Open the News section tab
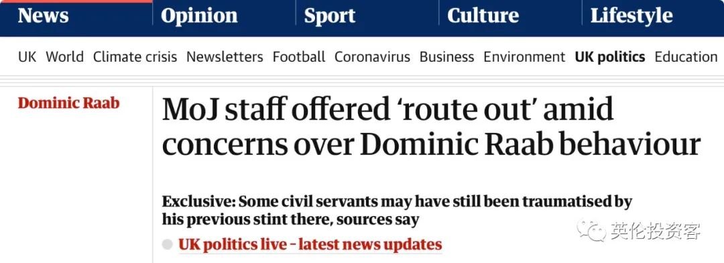This screenshot has height=263, width=724. (x=43, y=16)
